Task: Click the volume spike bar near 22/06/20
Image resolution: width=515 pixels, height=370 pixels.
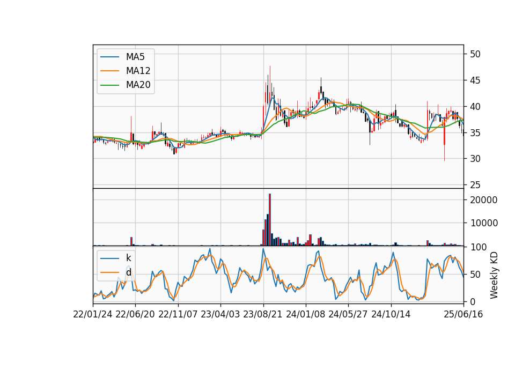Action: (x=131, y=241)
